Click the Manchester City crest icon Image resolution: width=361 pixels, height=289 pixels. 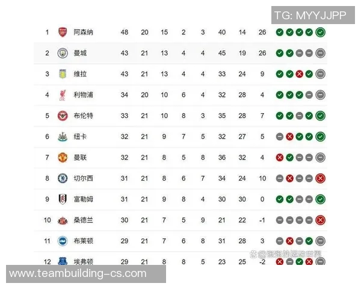(63, 53)
